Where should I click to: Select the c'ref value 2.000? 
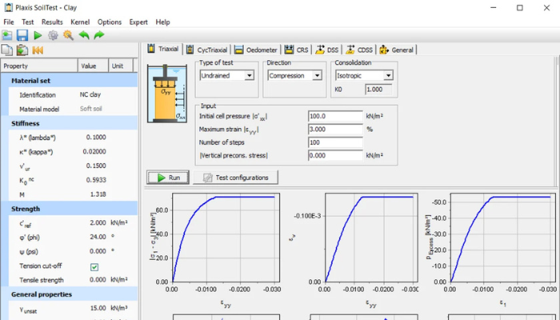click(x=98, y=222)
